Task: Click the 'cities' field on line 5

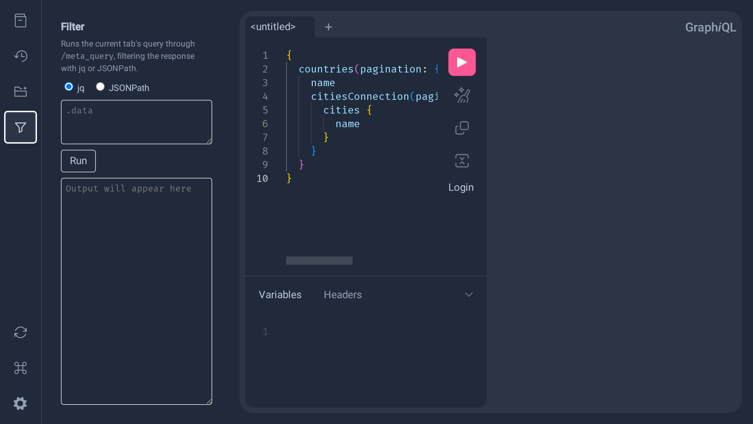Action: [x=342, y=110]
